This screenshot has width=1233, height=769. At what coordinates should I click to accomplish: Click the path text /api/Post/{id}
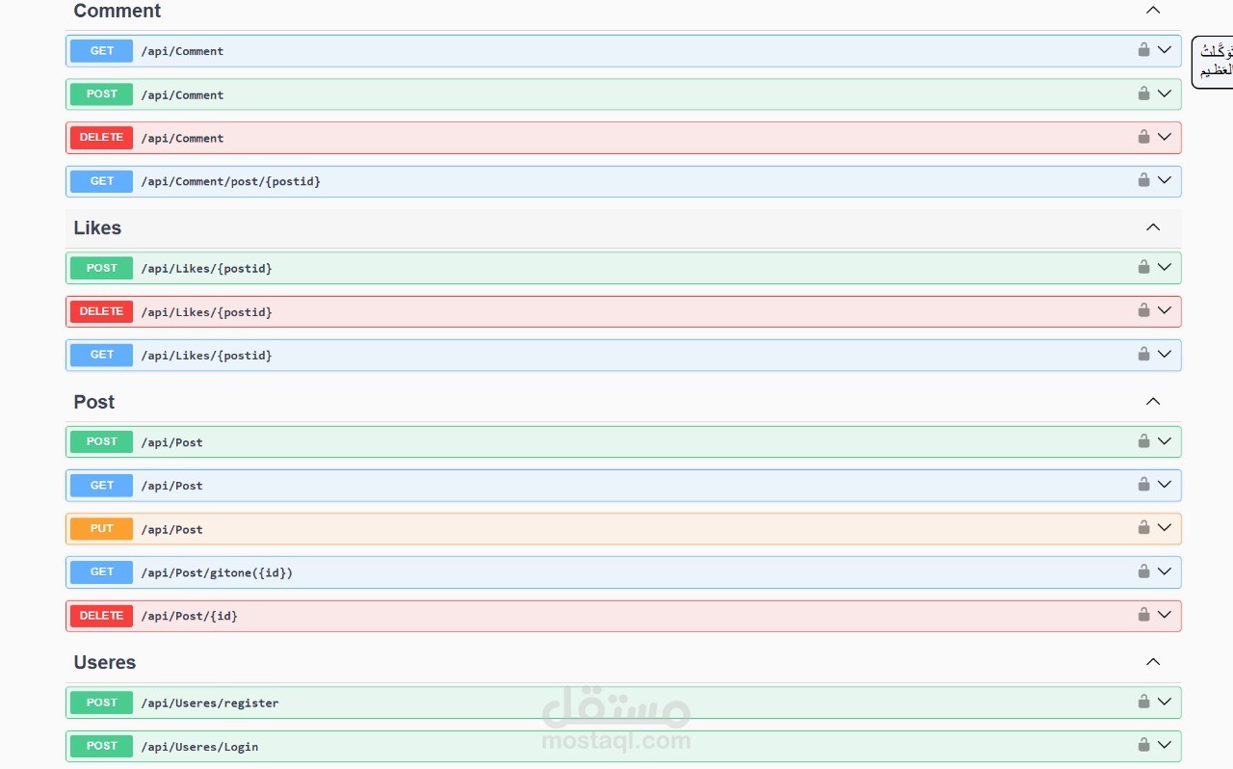[190, 616]
